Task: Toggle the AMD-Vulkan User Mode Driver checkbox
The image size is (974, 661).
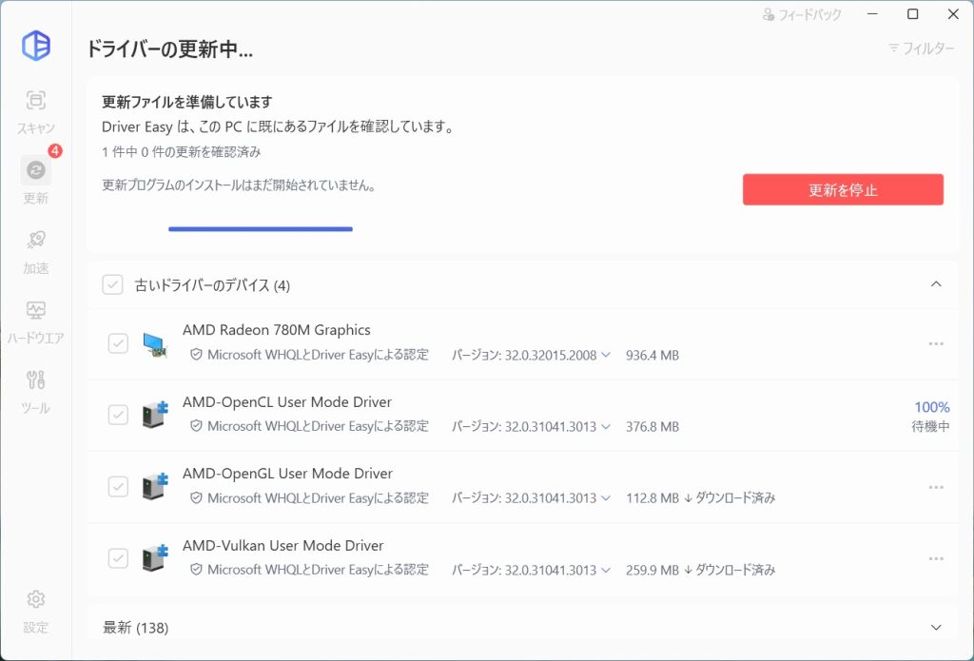Action: pyautogui.click(x=118, y=558)
